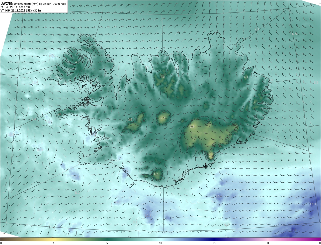Click the 6.8 value label offshore

pos(294,34)
